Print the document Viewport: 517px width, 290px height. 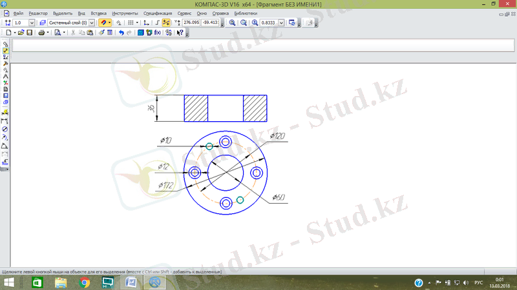tap(41, 33)
